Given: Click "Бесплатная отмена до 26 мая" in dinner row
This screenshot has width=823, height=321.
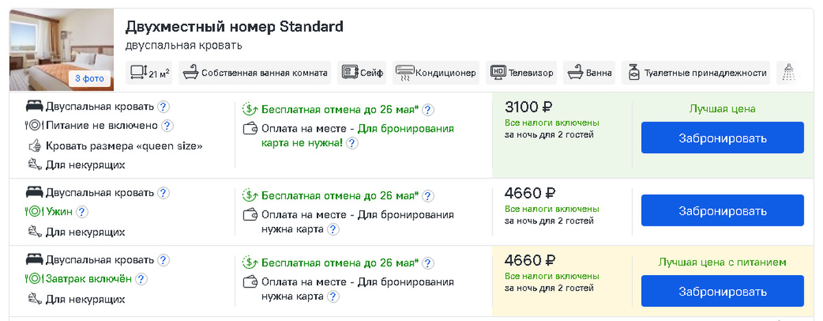Looking at the screenshot, I should [339, 195].
